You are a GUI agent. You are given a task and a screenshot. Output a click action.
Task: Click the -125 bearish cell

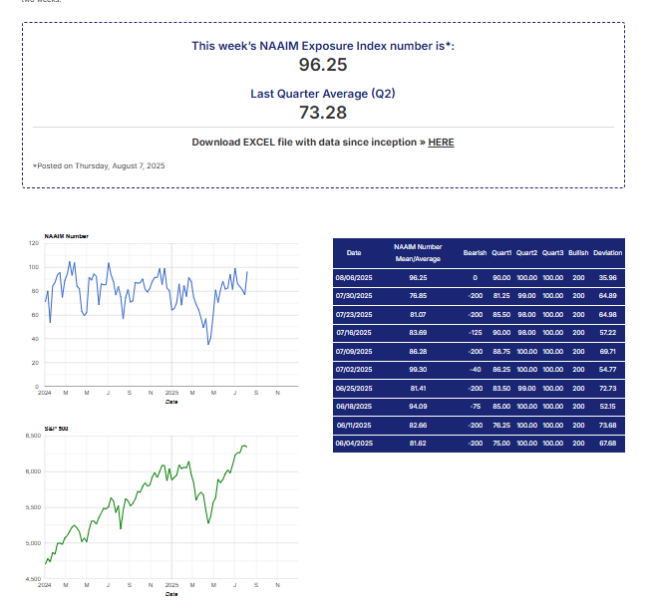click(x=476, y=333)
